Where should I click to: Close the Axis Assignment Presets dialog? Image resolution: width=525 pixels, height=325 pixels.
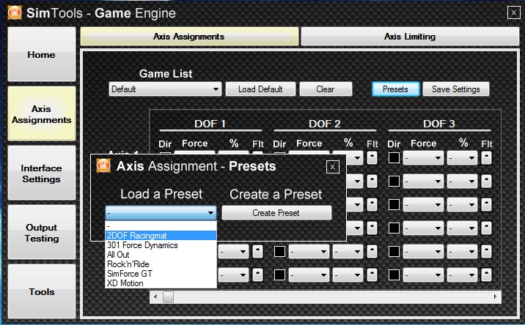point(332,167)
